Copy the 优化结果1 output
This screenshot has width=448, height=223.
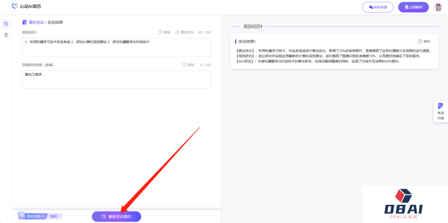pos(424,41)
